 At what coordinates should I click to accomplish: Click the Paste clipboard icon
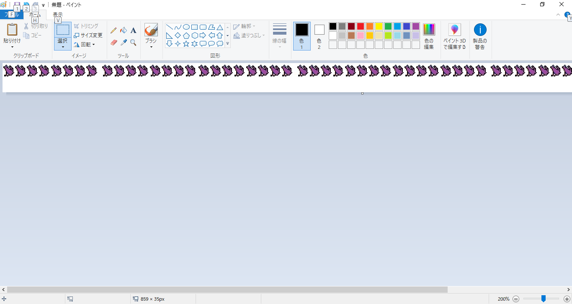(12, 30)
